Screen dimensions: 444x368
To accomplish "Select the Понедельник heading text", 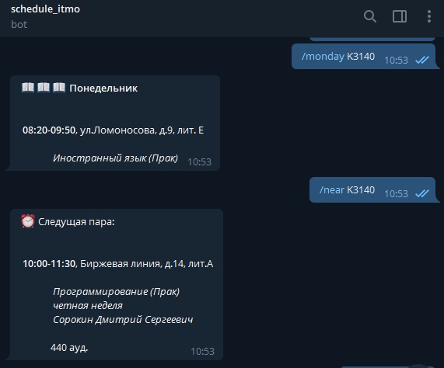I will [103, 89].
